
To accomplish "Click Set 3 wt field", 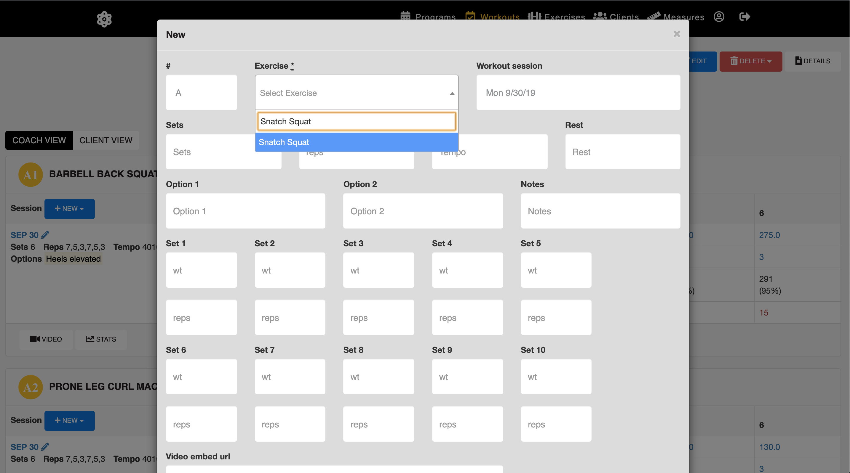I will [378, 270].
